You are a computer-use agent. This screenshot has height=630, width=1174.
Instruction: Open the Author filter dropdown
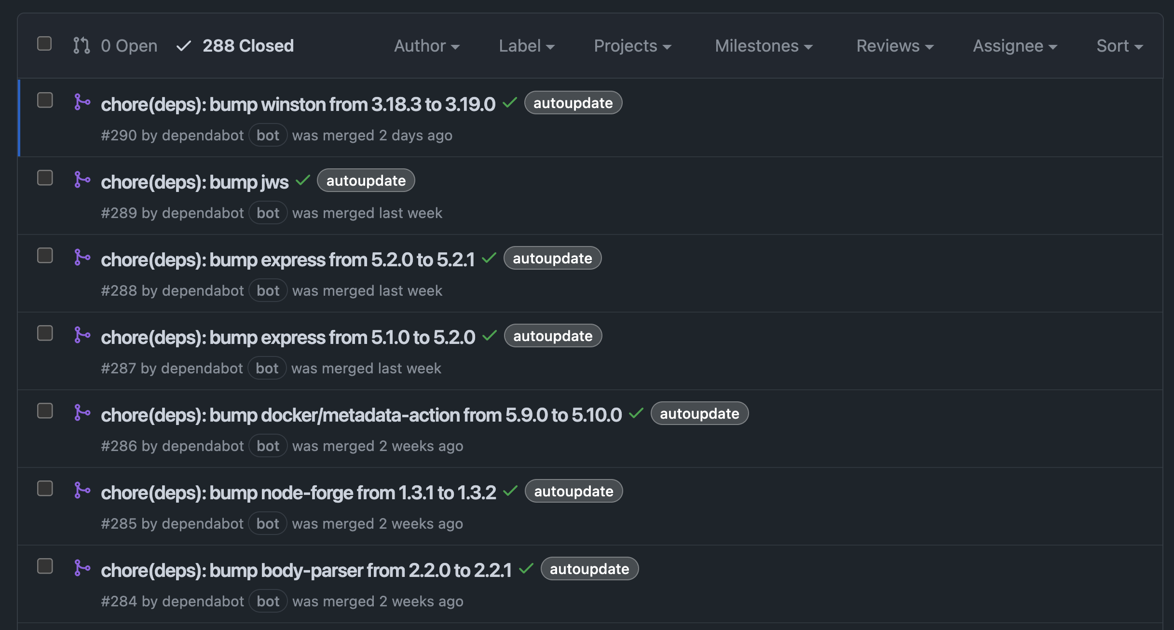point(426,46)
